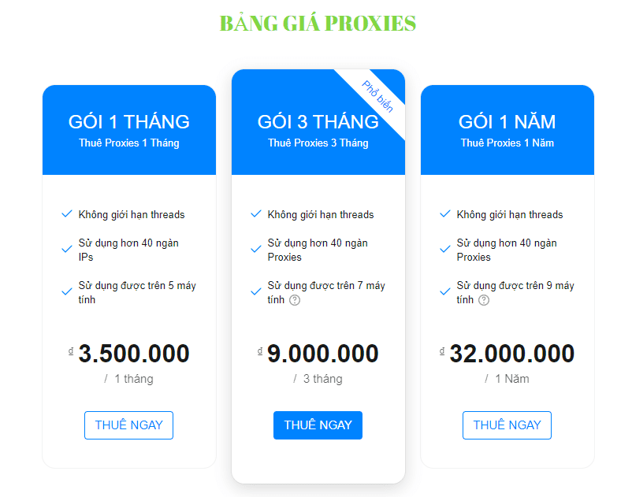Click the unlimited threads checkmark in GÓI 1 NĂM
This screenshot has height=497, width=632.
(445, 214)
